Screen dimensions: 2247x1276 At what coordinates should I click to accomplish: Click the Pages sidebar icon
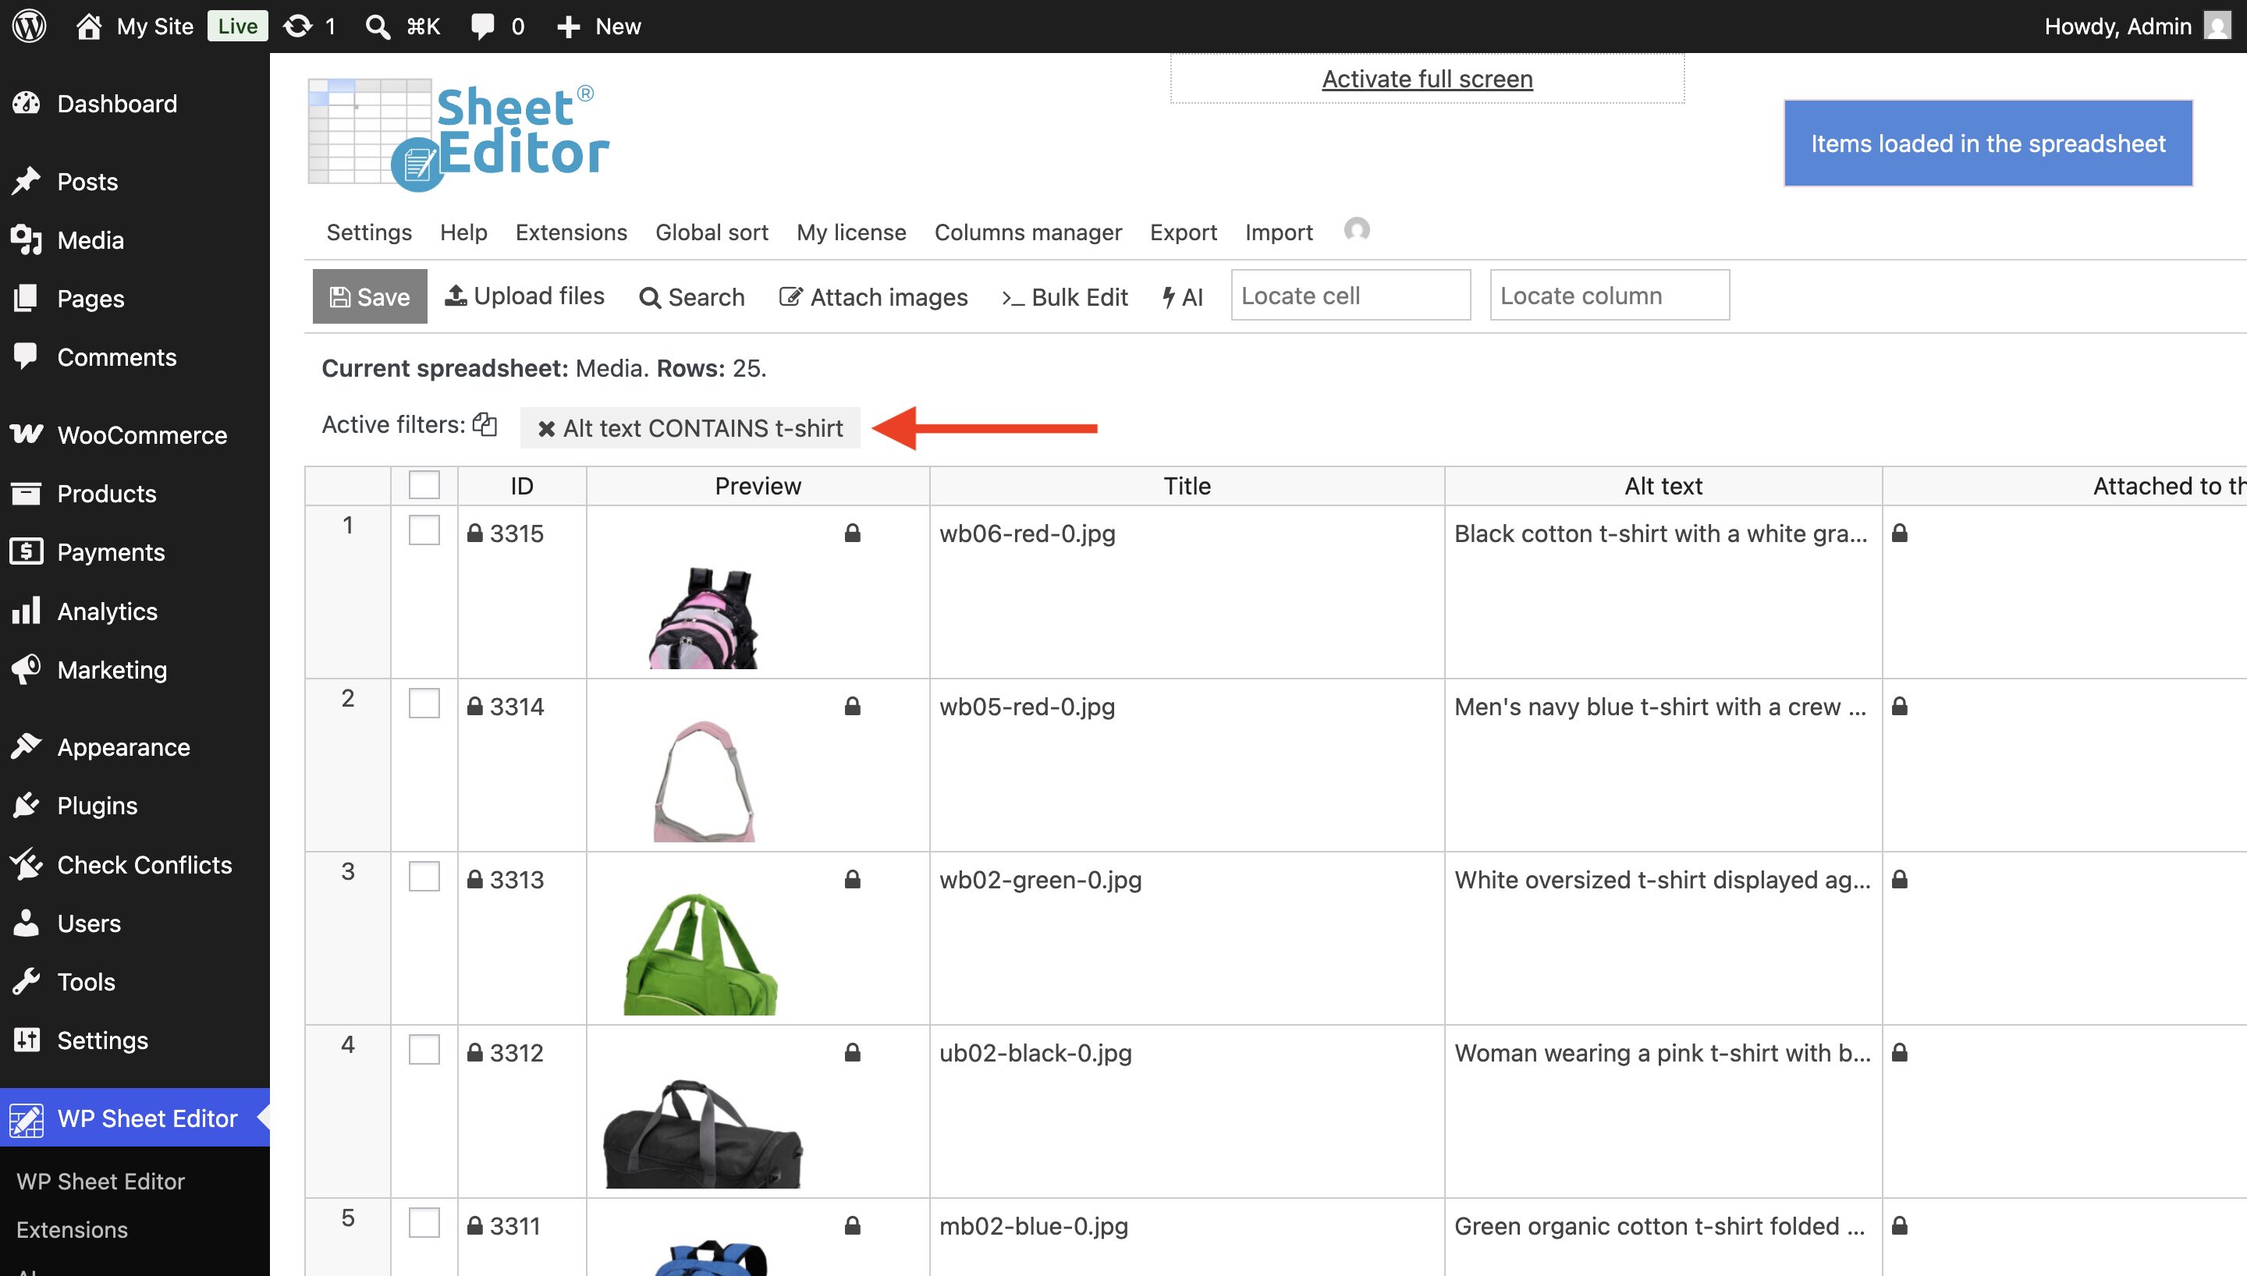tap(27, 298)
